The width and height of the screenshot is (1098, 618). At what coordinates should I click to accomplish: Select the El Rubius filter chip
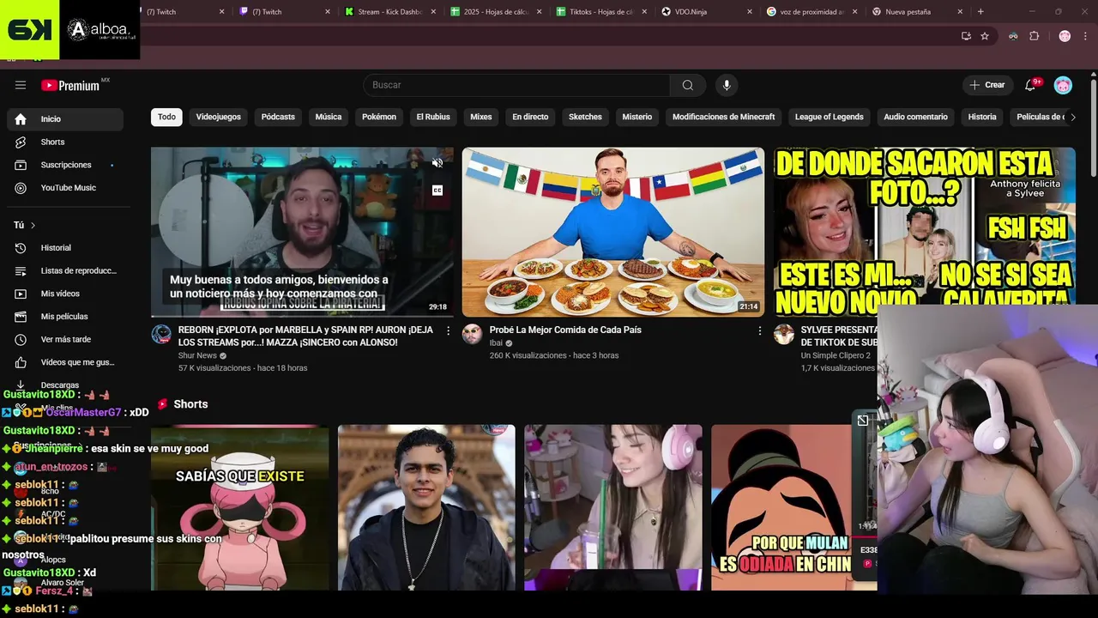click(x=433, y=117)
